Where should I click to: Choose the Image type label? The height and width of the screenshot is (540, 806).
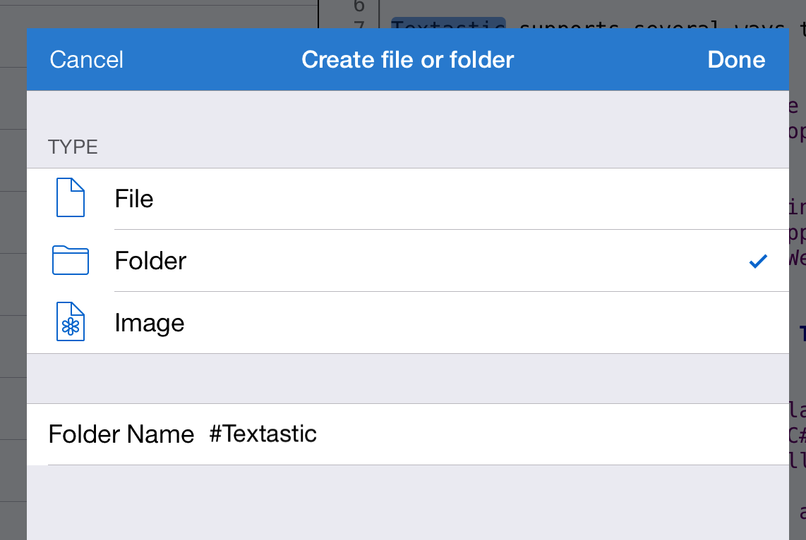click(150, 323)
